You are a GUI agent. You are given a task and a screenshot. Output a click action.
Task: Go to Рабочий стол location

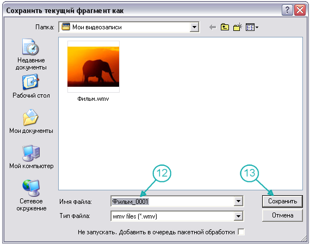point(31,86)
